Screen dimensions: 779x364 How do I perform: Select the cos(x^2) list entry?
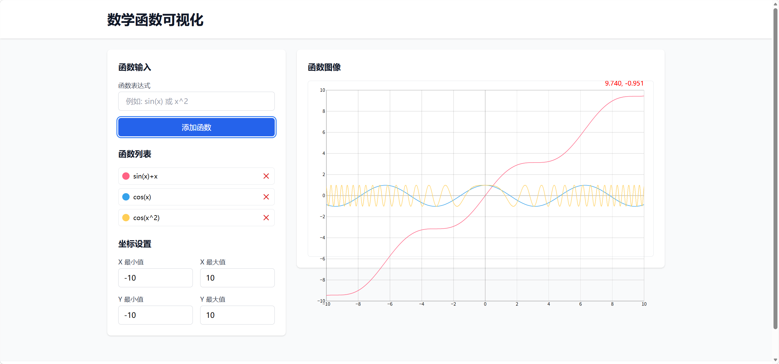(x=189, y=218)
